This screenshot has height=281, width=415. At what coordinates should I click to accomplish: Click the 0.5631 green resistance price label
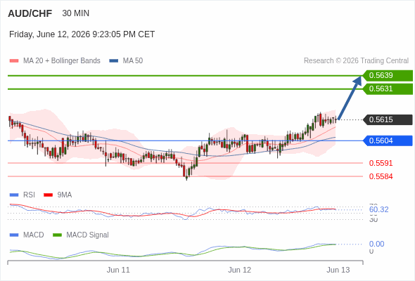[x=388, y=89]
